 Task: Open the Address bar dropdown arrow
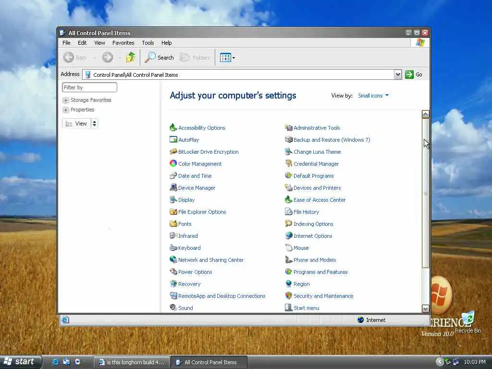pyautogui.click(x=398, y=74)
